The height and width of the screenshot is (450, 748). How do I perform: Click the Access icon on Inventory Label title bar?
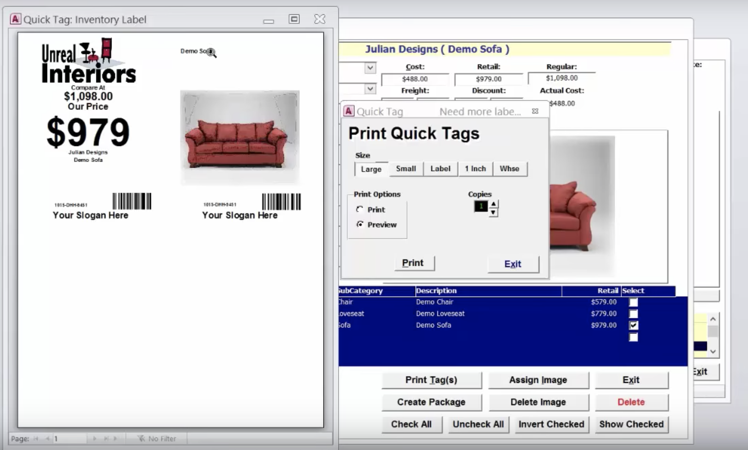pos(15,19)
